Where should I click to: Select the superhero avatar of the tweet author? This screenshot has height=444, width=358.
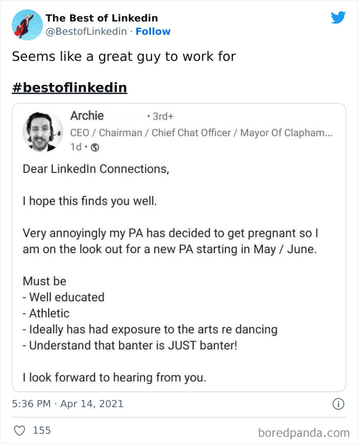pos(26,25)
